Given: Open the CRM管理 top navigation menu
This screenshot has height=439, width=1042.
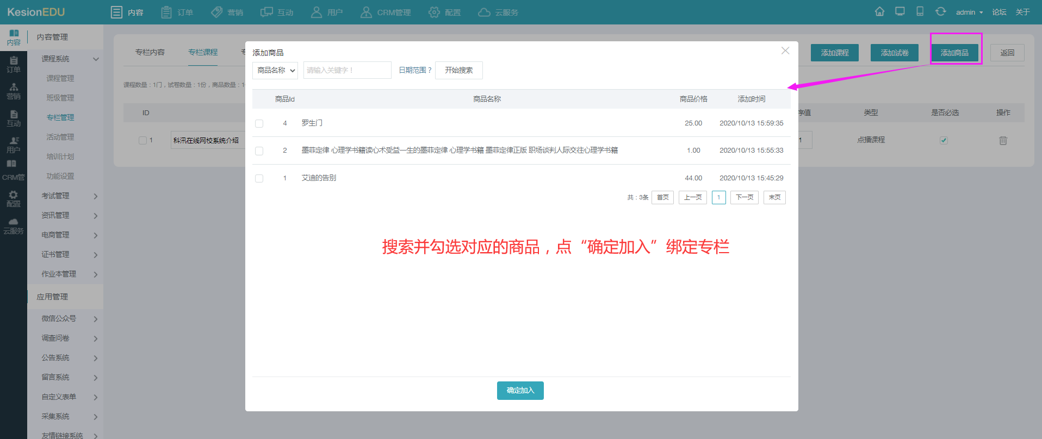Looking at the screenshot, I should (385, 12).
